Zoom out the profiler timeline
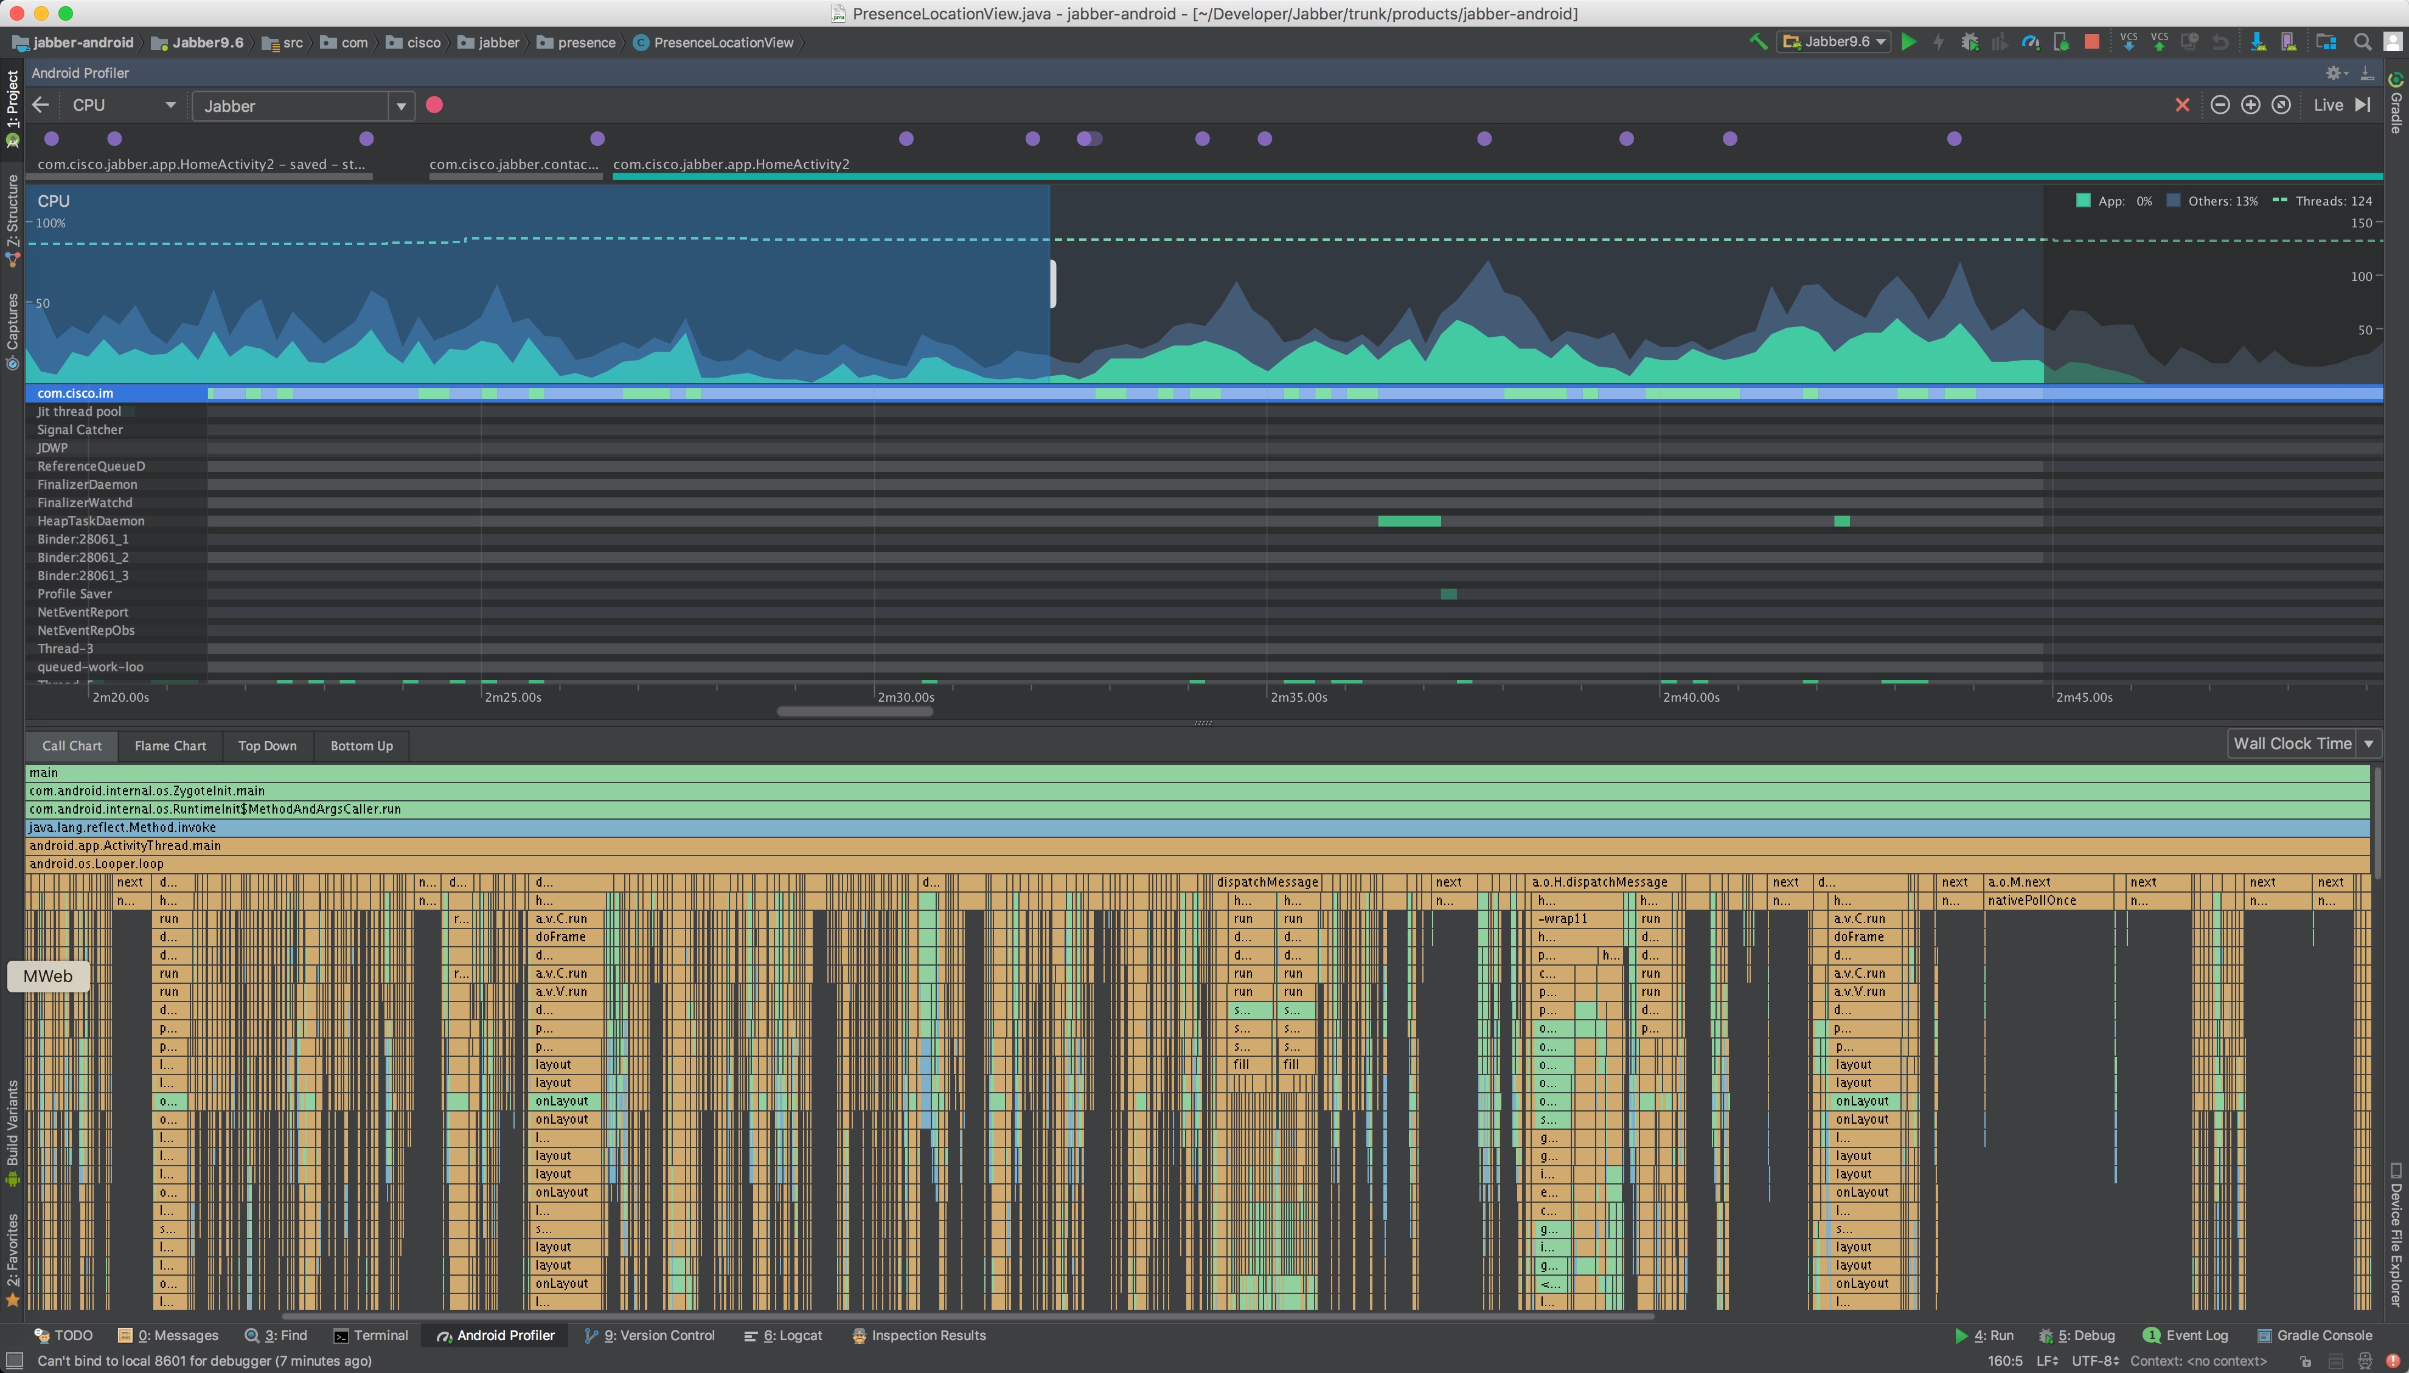2409x1373 pixels. [x=2220, y=105]
